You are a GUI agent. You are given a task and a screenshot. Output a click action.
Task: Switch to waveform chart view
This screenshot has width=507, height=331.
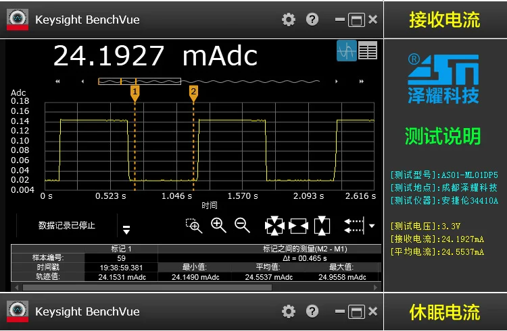[347, 51]
